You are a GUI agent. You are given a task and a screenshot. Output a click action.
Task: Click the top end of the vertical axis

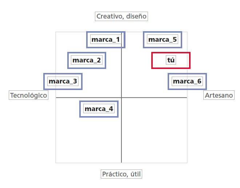(121, 33)
